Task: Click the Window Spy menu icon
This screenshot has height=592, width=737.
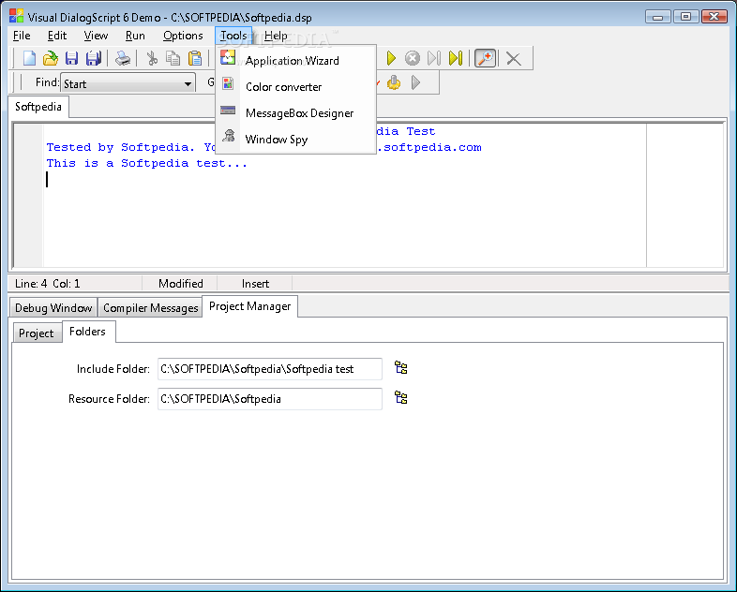Action: pos(229,136)
